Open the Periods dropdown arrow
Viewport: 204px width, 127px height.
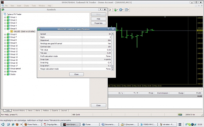[x=123, y=10]
